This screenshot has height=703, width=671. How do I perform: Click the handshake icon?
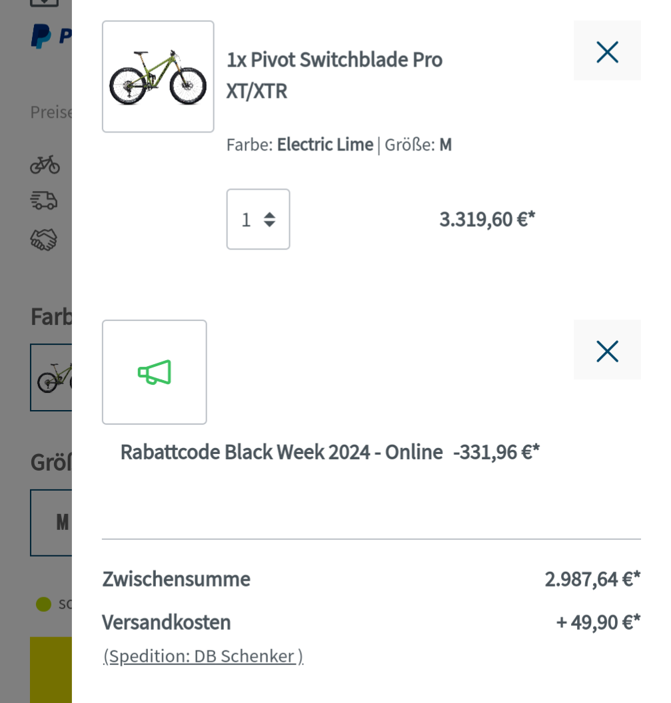45,240
